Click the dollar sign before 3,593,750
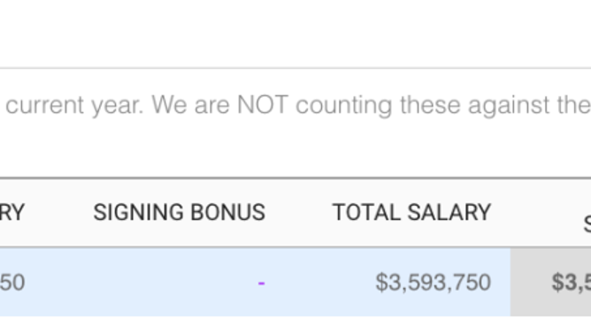591x332 pixels. [381, 283]
